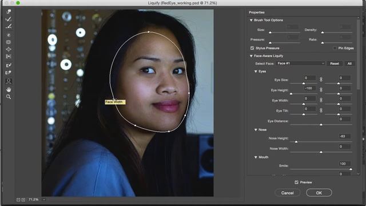Collapse the Mouth section
Image resolution: width=366 pixels, height=206 pixels.
tap(256, 157)
